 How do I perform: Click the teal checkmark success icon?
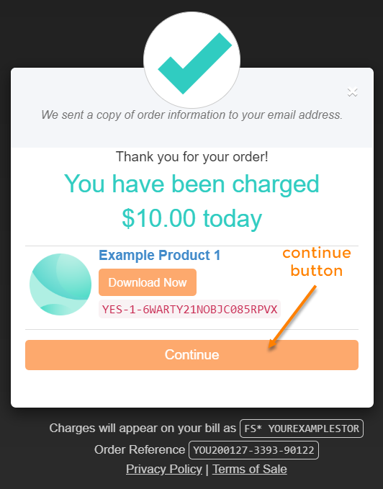point(192,60)
